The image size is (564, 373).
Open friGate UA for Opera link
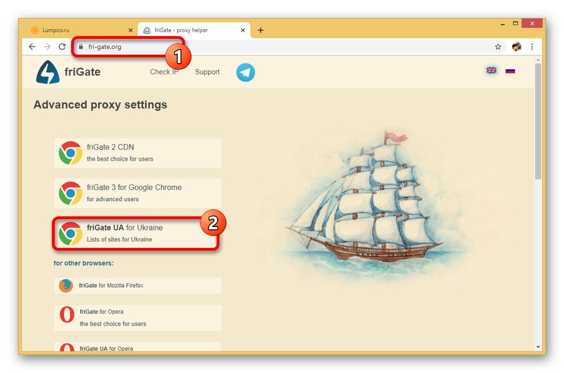click(138, 347)
